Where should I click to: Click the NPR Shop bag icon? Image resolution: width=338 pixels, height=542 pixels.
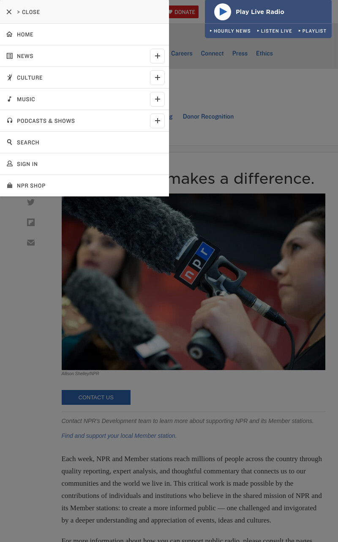coord(9,185)
